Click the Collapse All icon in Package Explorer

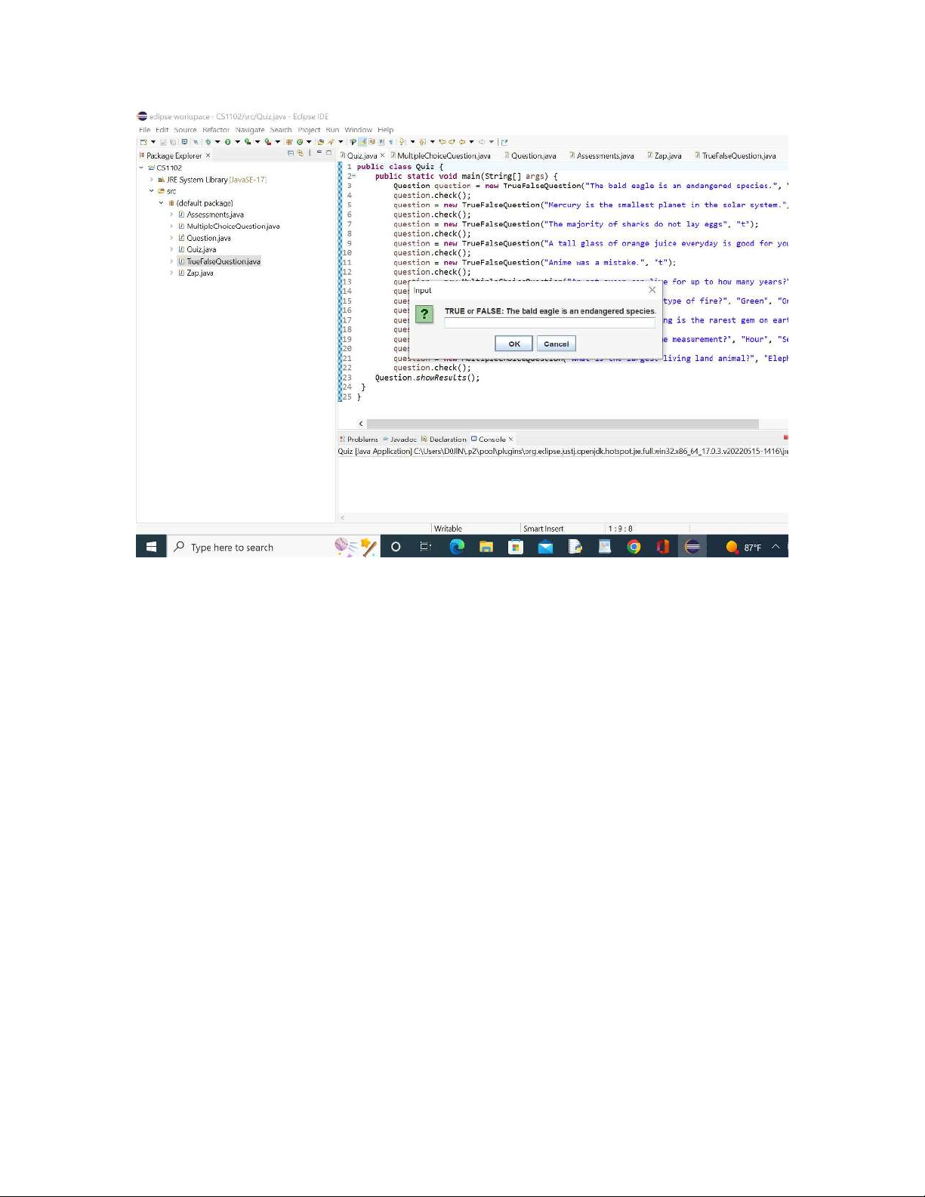tap(291, 153)
